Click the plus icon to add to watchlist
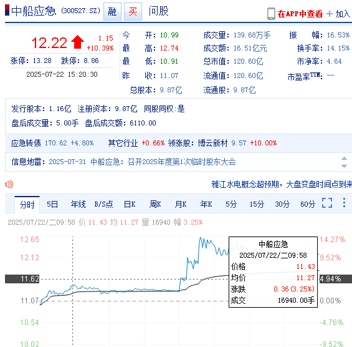 [x=330, y=14]
